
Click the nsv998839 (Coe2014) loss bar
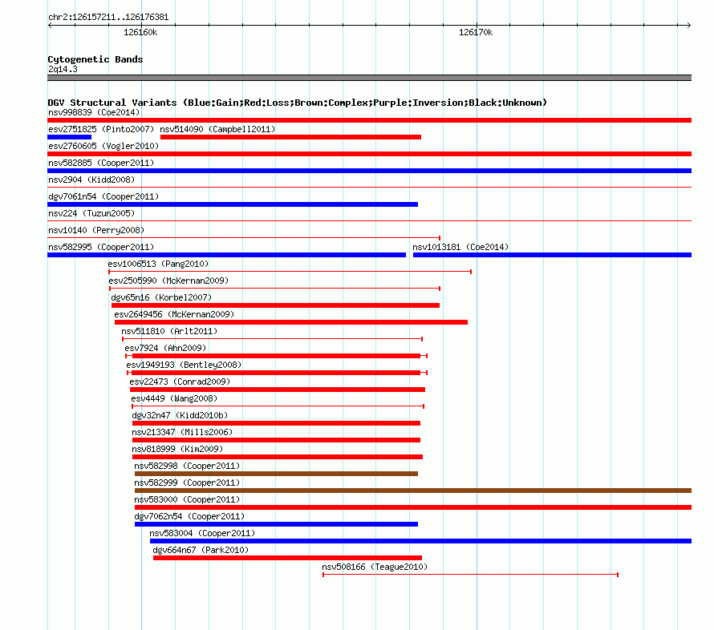click(369, 120)
